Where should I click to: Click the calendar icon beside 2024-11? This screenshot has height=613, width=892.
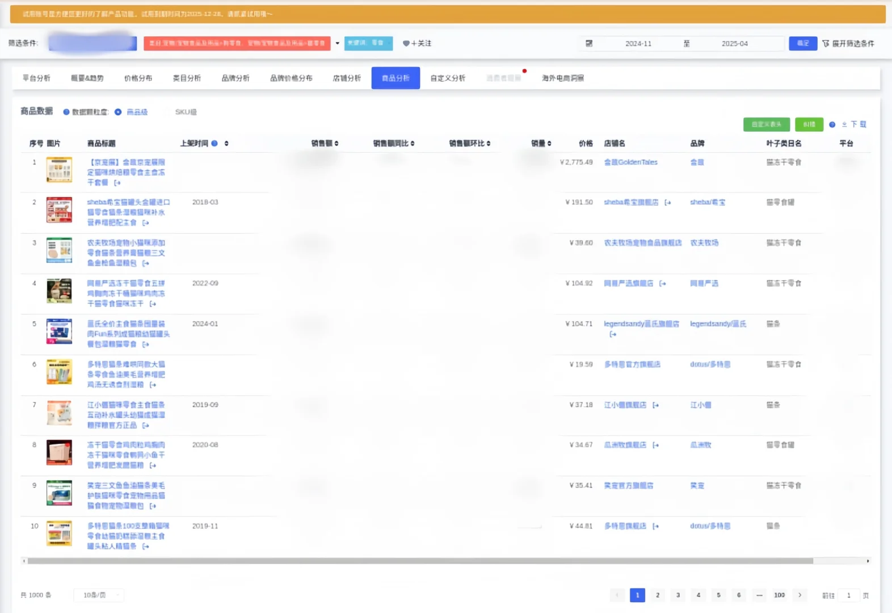click(x=589, y=44)
